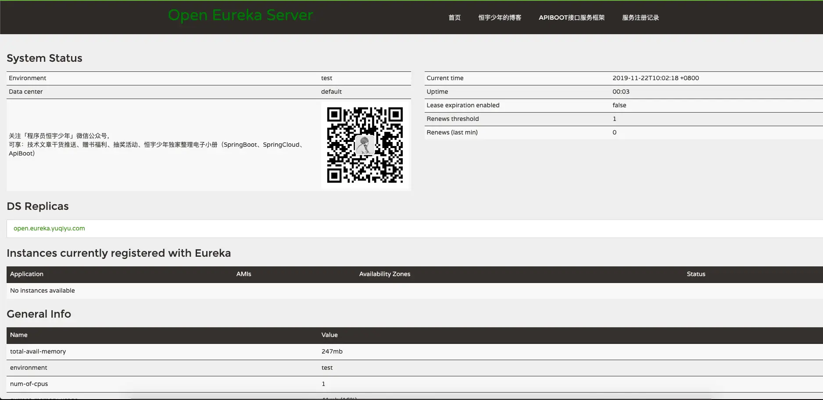This screenshot has height=400, width=823.
Task: Click the 关注「程序员恒宇少年」微信公众号 text
Action: 59,136
